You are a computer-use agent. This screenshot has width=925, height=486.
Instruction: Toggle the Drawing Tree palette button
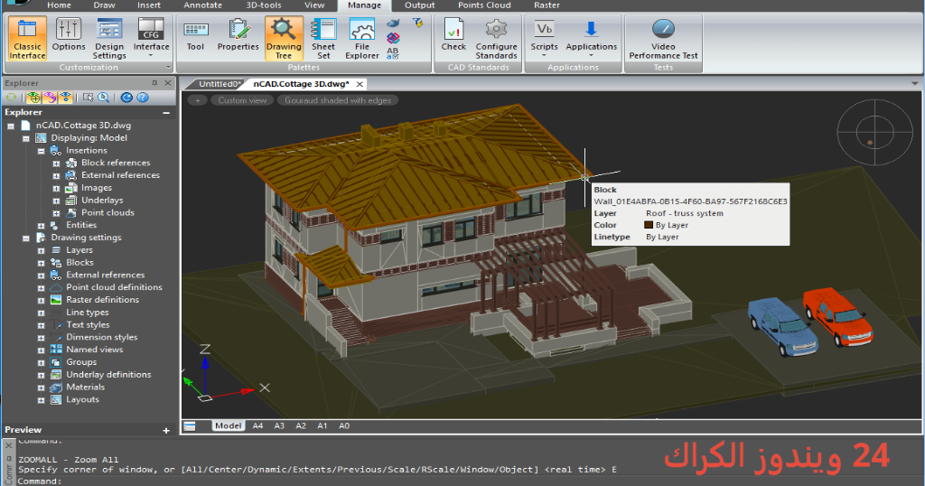coord(284,38)
